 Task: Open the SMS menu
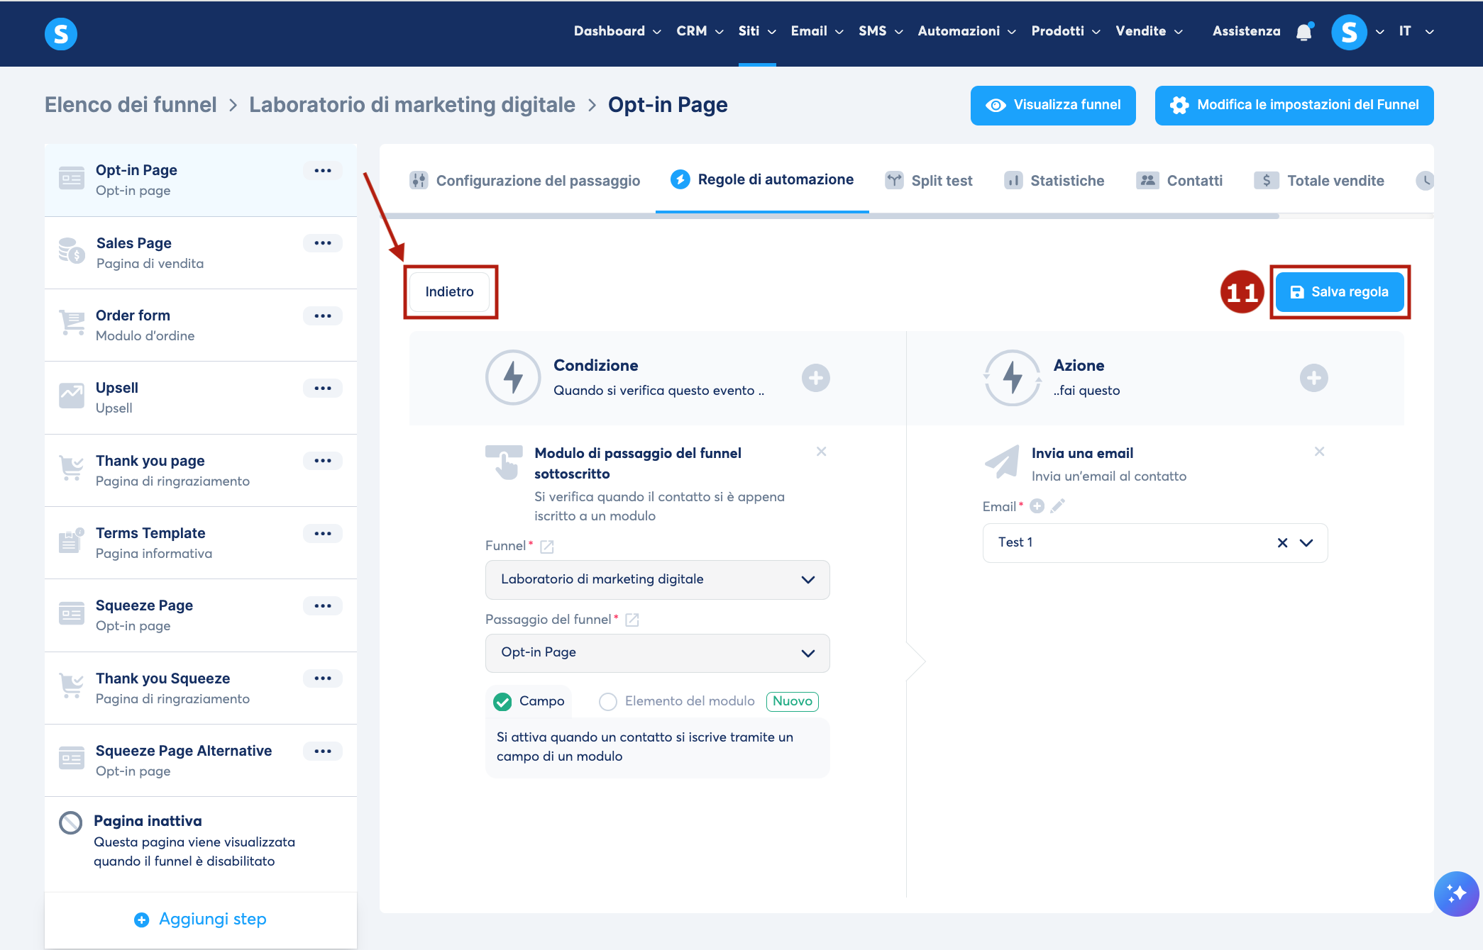coord(881,31)
